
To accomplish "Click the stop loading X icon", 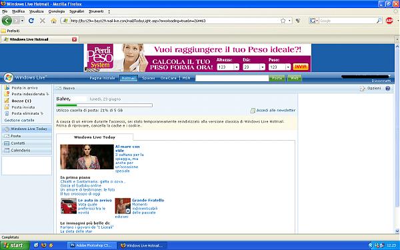I will [43, 21].
